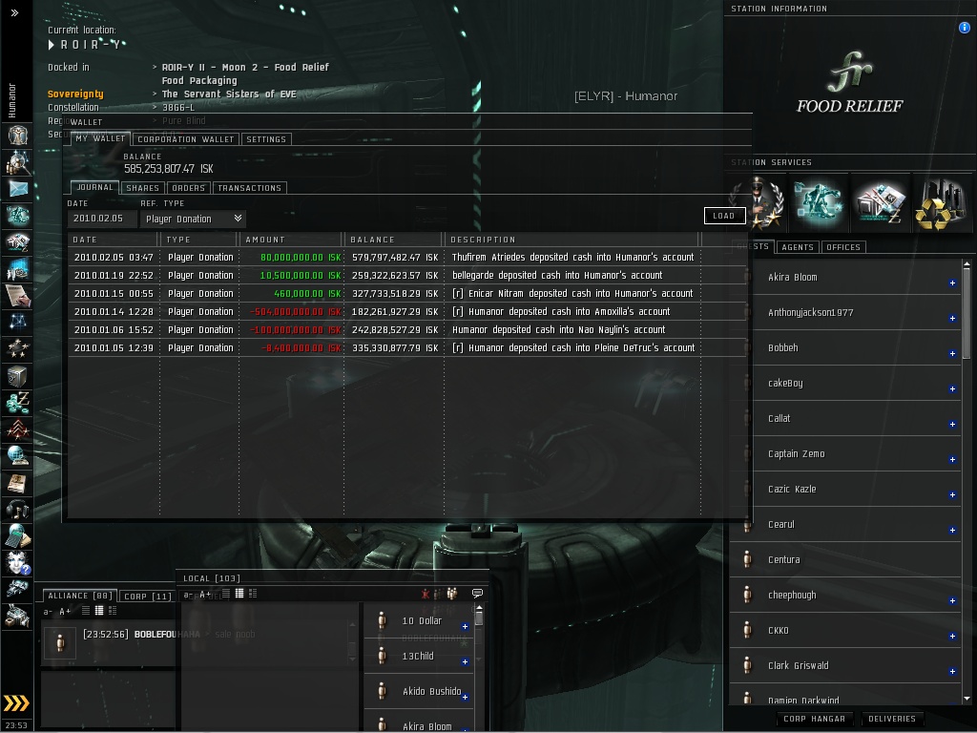Sort journal by Description column header
The image size is (977, 733).
572,240
